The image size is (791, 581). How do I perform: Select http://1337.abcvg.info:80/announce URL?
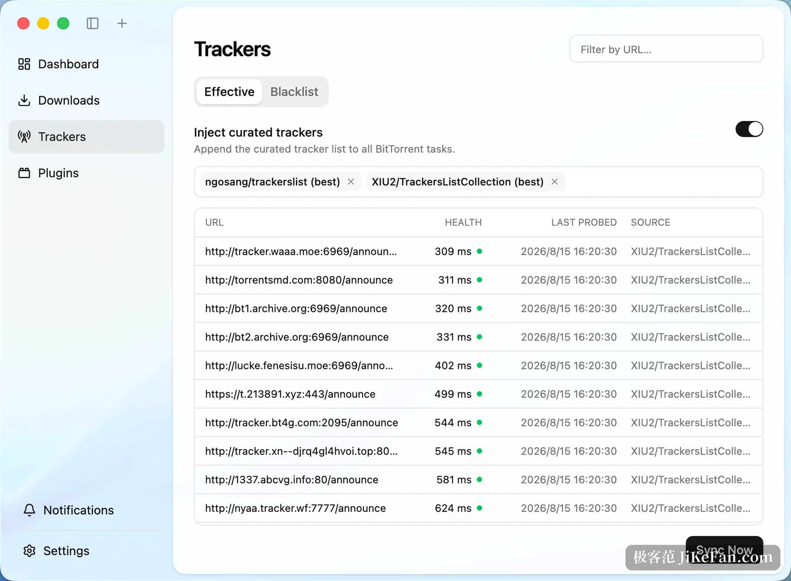tap(292, 479)
